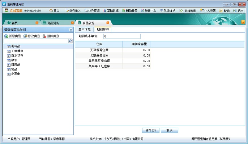This screenshot has width=248, height=144.
Task: Switch to the 商品列表 tab
Action: (53, 23)
